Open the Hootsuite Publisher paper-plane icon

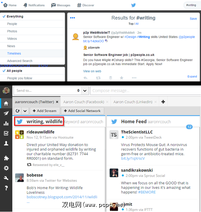click(x=6, y=113)
